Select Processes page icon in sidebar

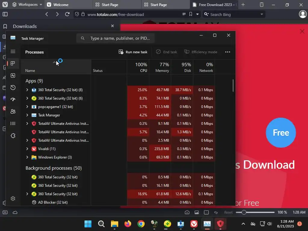13,63
